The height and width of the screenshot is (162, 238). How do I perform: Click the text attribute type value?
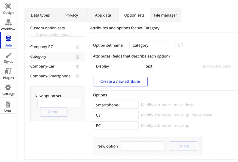149,66
